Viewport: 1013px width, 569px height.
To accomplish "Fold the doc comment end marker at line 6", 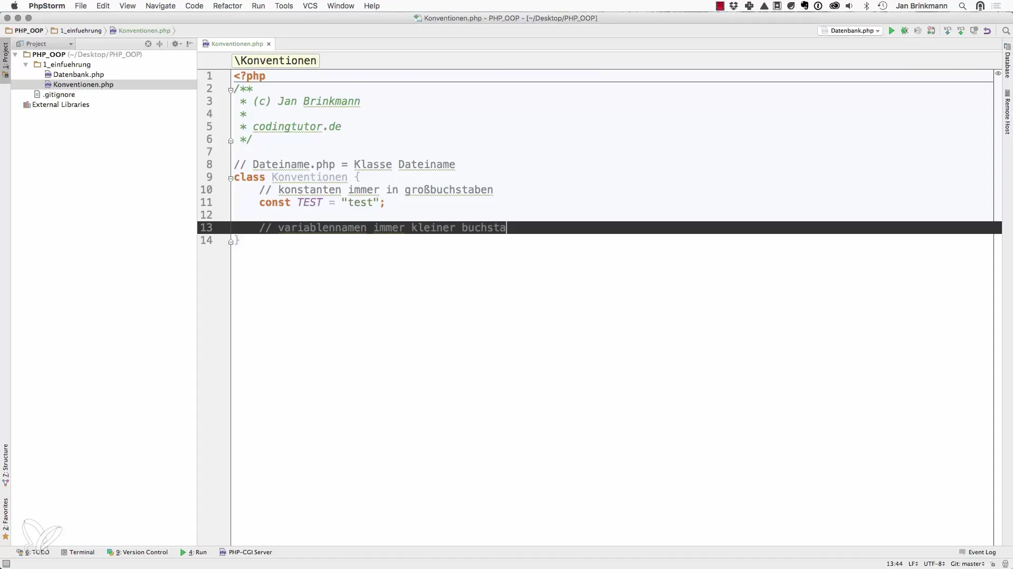I will pyautogui.click(x=231, y=141).
